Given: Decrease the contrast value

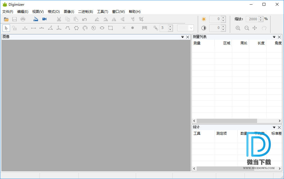Looking at the screenshot, I should tap(223, 29).
